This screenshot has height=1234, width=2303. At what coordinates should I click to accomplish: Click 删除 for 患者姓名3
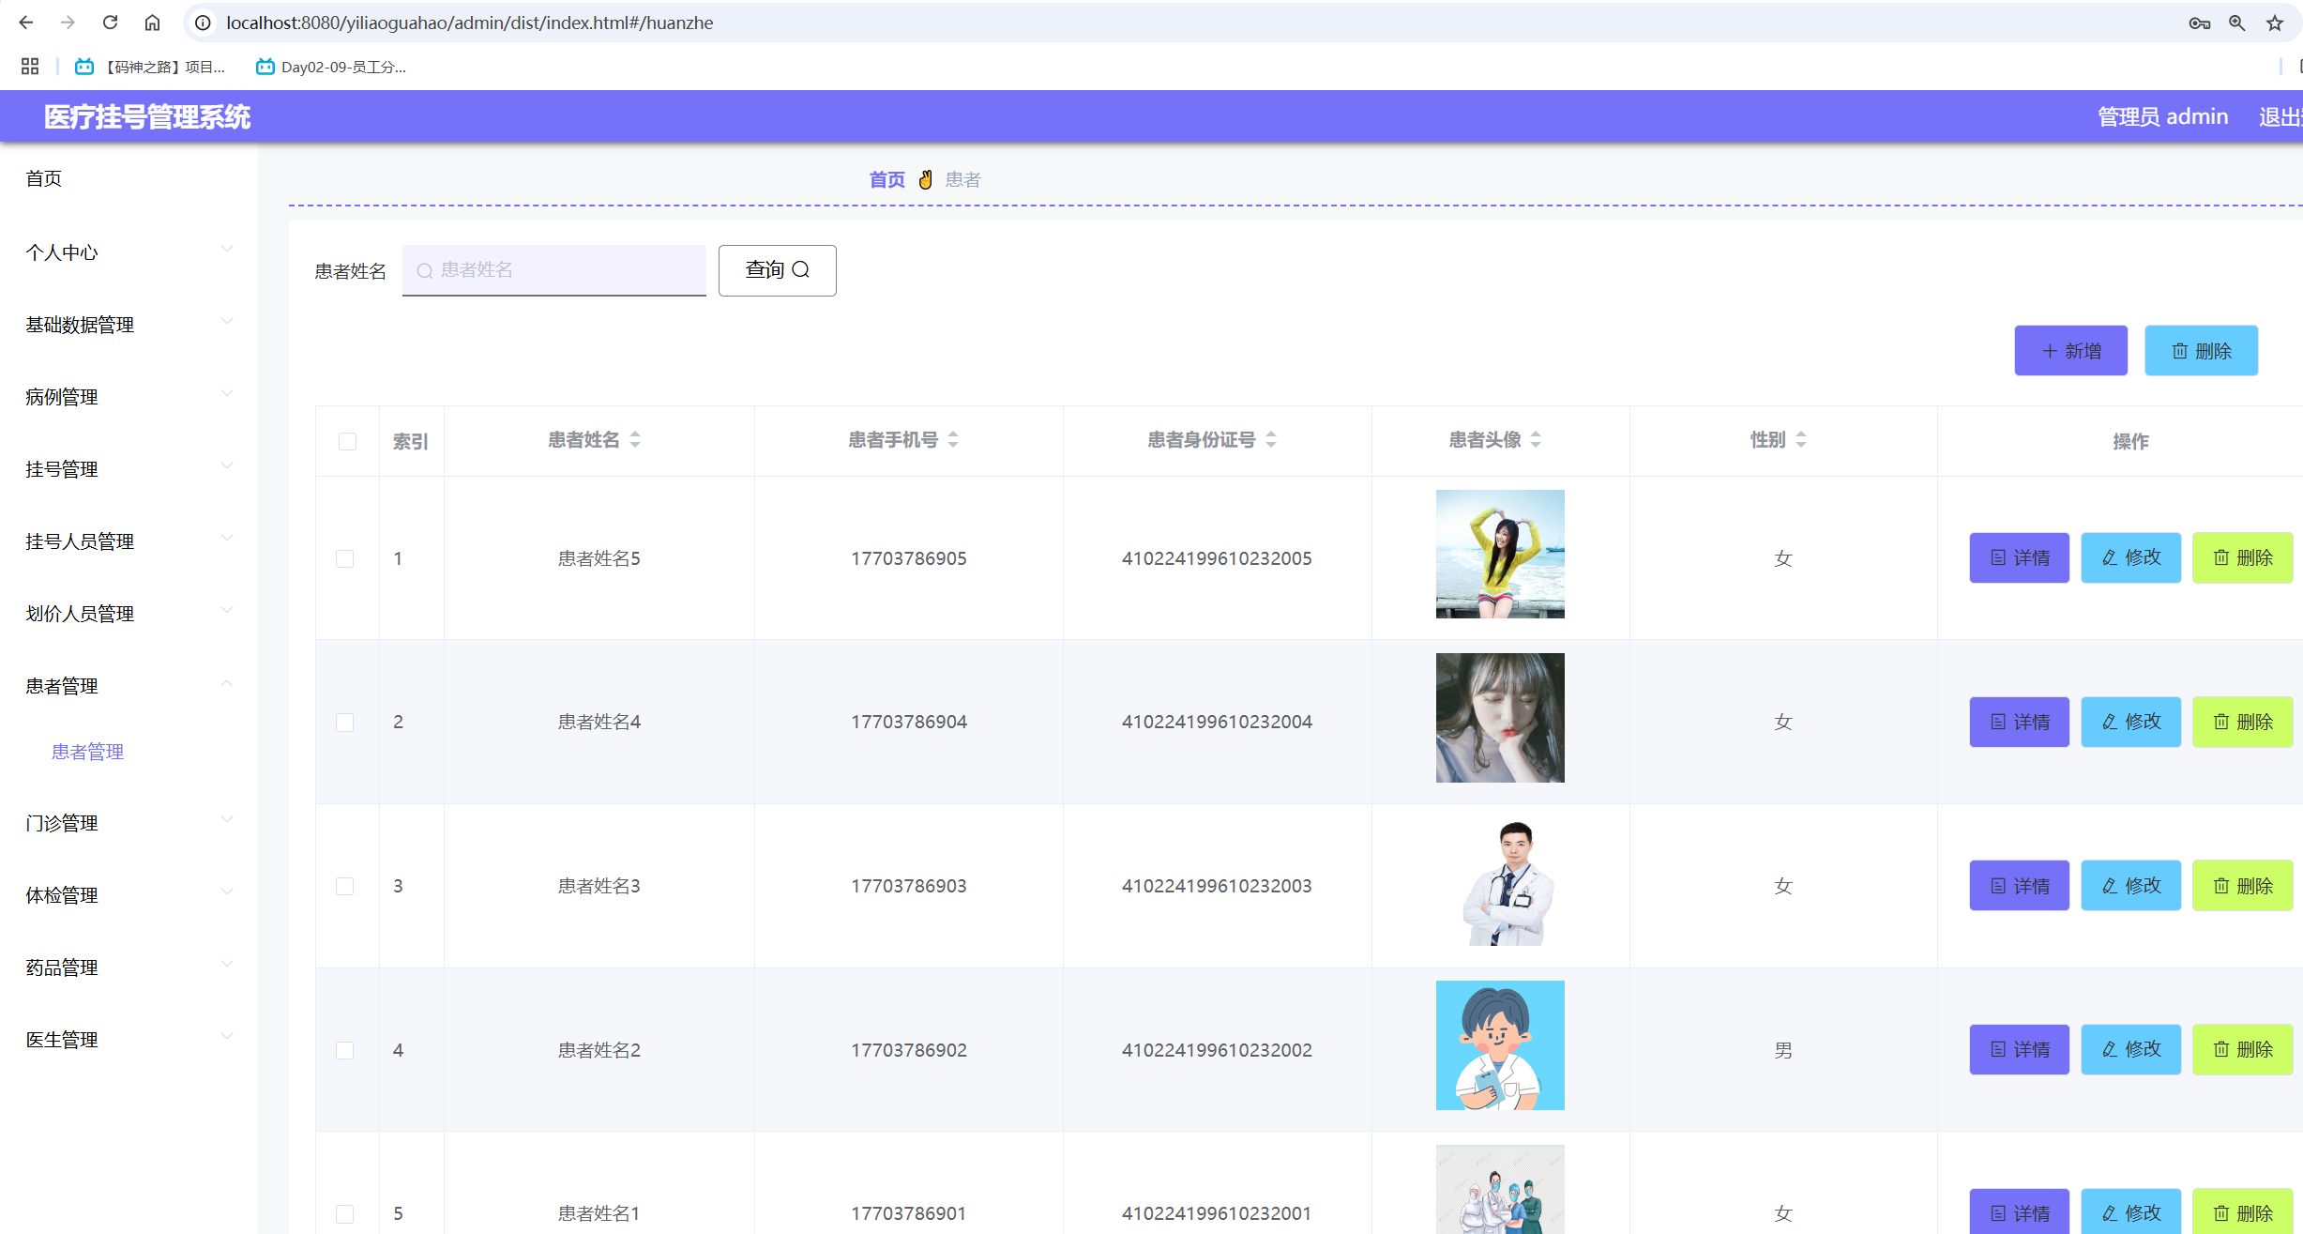2243,886
